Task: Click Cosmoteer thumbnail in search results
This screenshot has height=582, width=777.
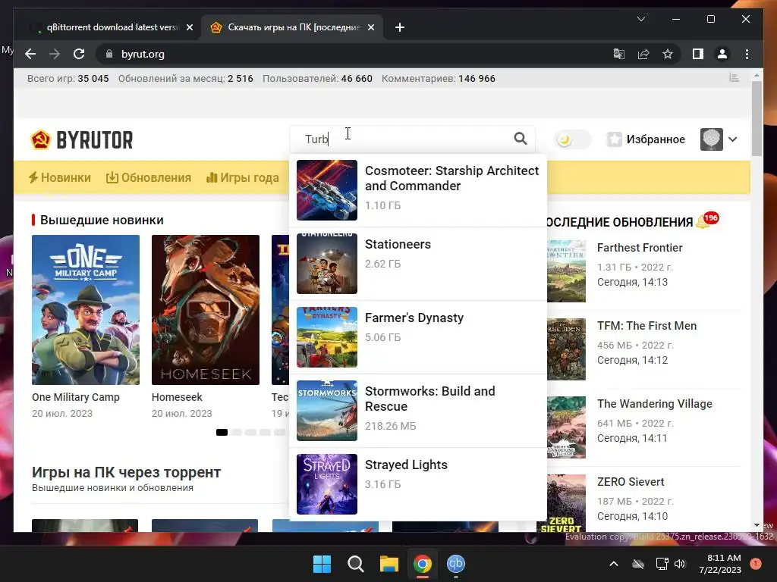Action: [326, 190]
